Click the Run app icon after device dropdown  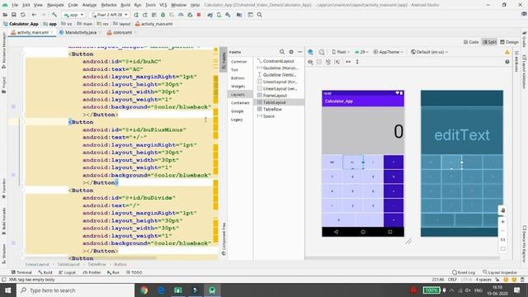pos(136,15)
